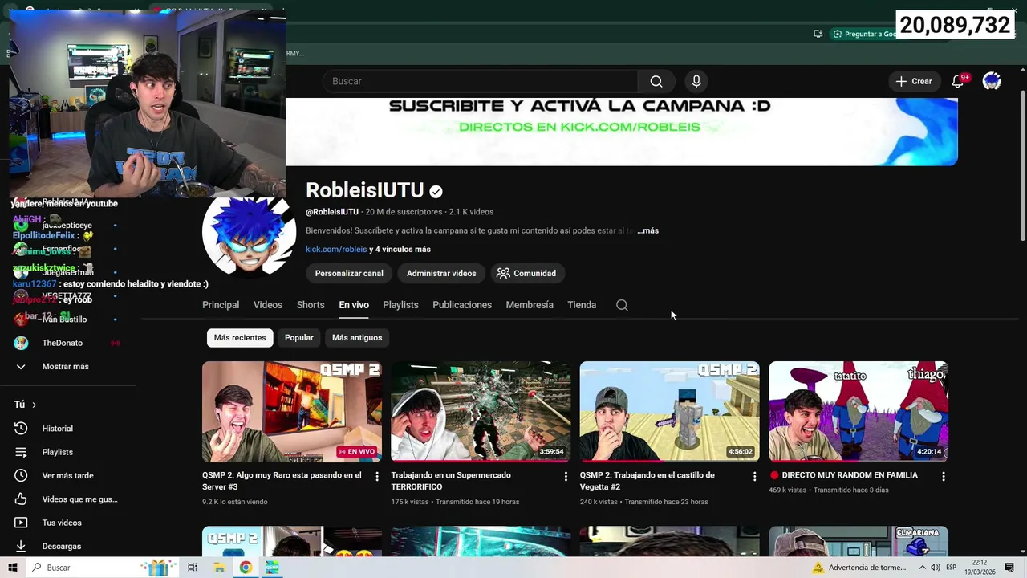Open options menu for DIRECTO MUY RANDOM video
Image resolution: width=1027 pixels, height=578 pixels.
point(944,477)
